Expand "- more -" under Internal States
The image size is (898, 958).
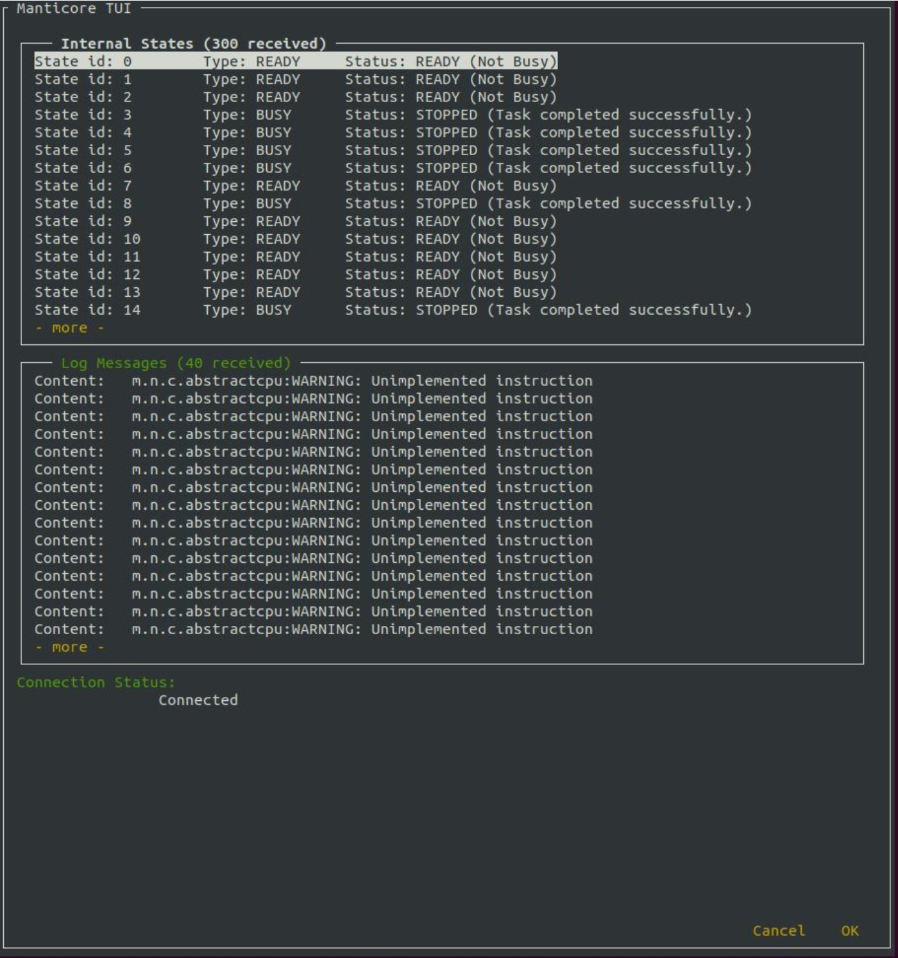[69, 328]
